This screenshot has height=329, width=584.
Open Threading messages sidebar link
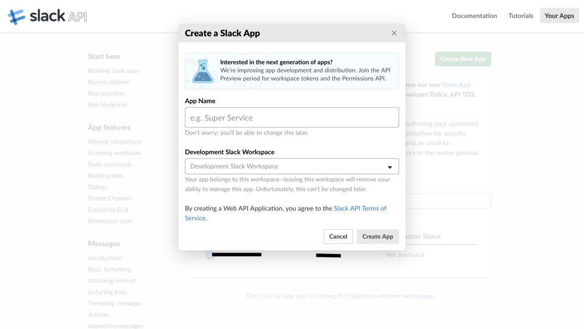coord(115,303)
